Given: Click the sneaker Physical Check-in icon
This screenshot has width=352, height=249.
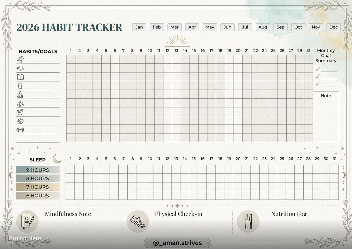Looking at the screenshot, I should (138, 222).
